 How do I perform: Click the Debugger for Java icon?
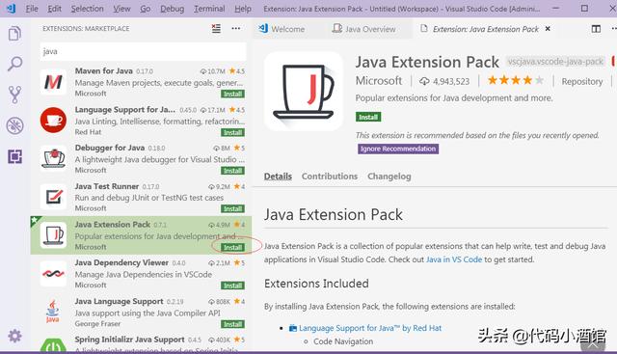(x=53, y=158)
